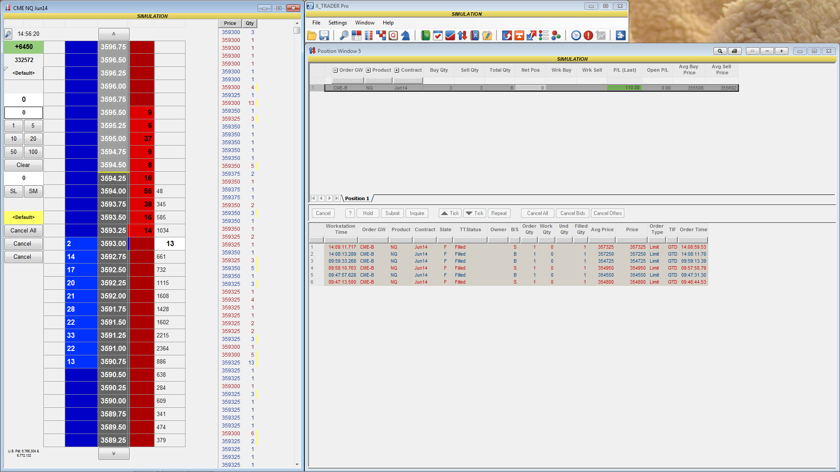The width and height of the screenshot is (840, 472).
Task: Collapse the Order GW column group
Action: pyautogui.click(x=335, y=70)
